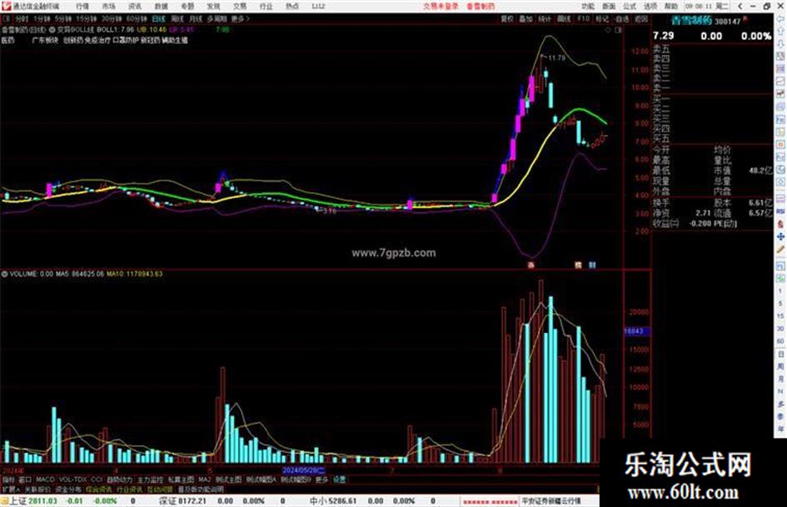Click the 画线 drawing button
This screenshot has width=787, height=507.
[564, 18]
